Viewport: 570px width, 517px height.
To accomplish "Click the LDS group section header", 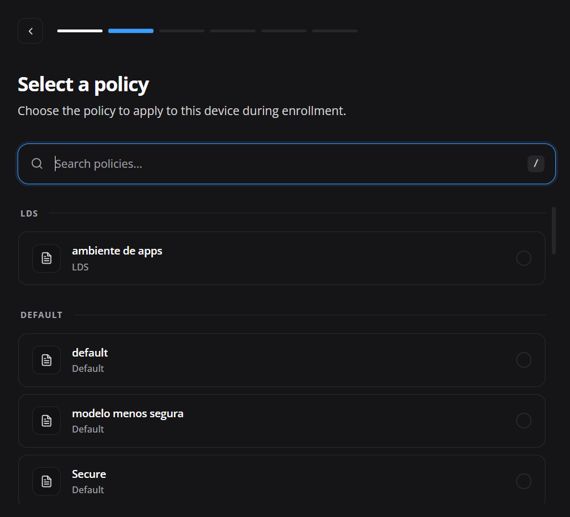I will click(29, 214).
